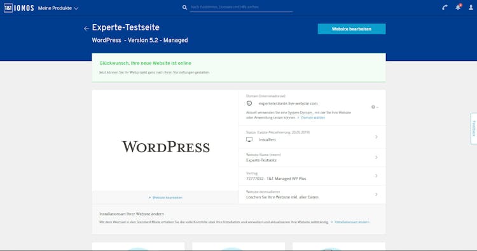
Task: Expand the Vertrag row chevron
Action: tap(377, 176)
